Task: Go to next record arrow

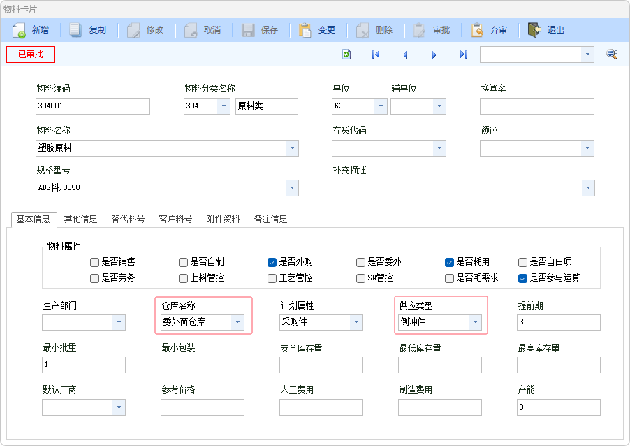Action: pos(434,55)
